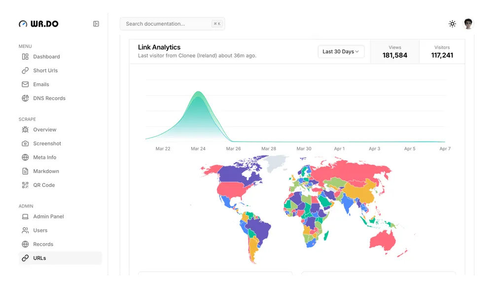Click the Search documentation field
493x288 pixels.
coord(168,24)
